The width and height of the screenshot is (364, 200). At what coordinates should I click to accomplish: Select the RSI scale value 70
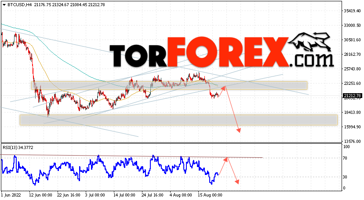click(x=345, y=158)
